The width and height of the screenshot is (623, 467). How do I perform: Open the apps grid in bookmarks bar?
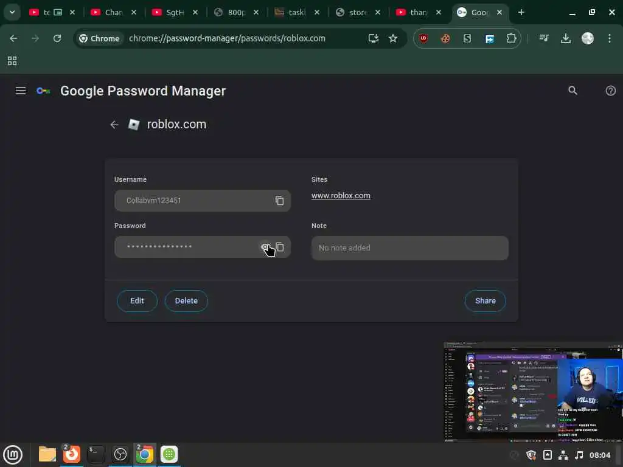pos(12,61)
